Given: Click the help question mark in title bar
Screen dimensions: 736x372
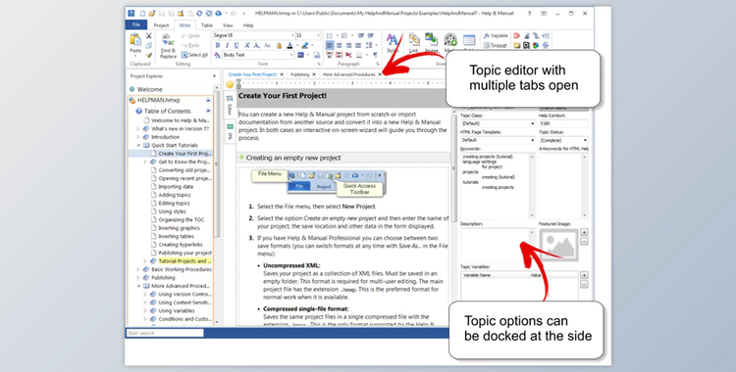Looking at the screenshot, I should tap(529, 13).
